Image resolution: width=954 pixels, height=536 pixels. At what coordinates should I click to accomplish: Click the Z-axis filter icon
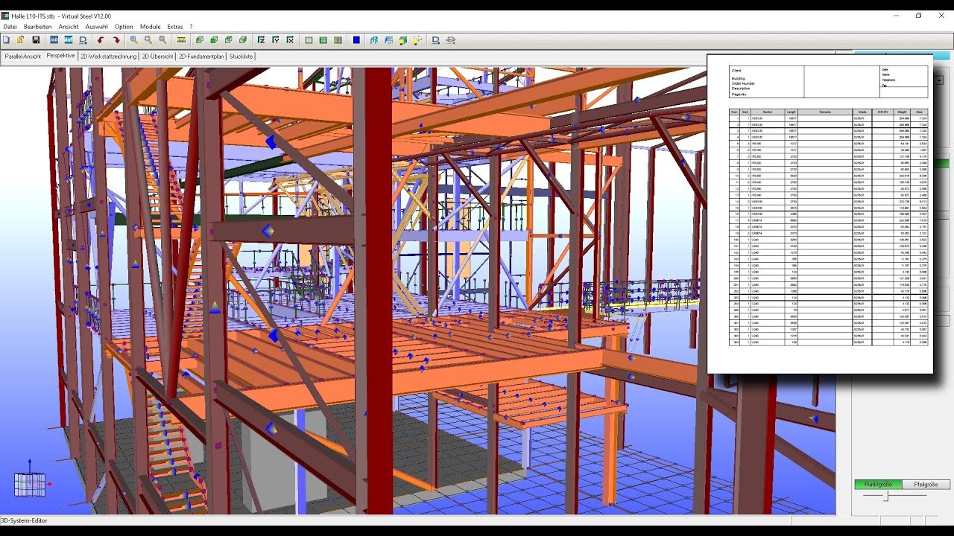[262, 39]
